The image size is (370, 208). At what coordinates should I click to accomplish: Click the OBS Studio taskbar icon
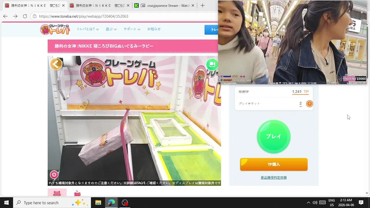point(125,203)
